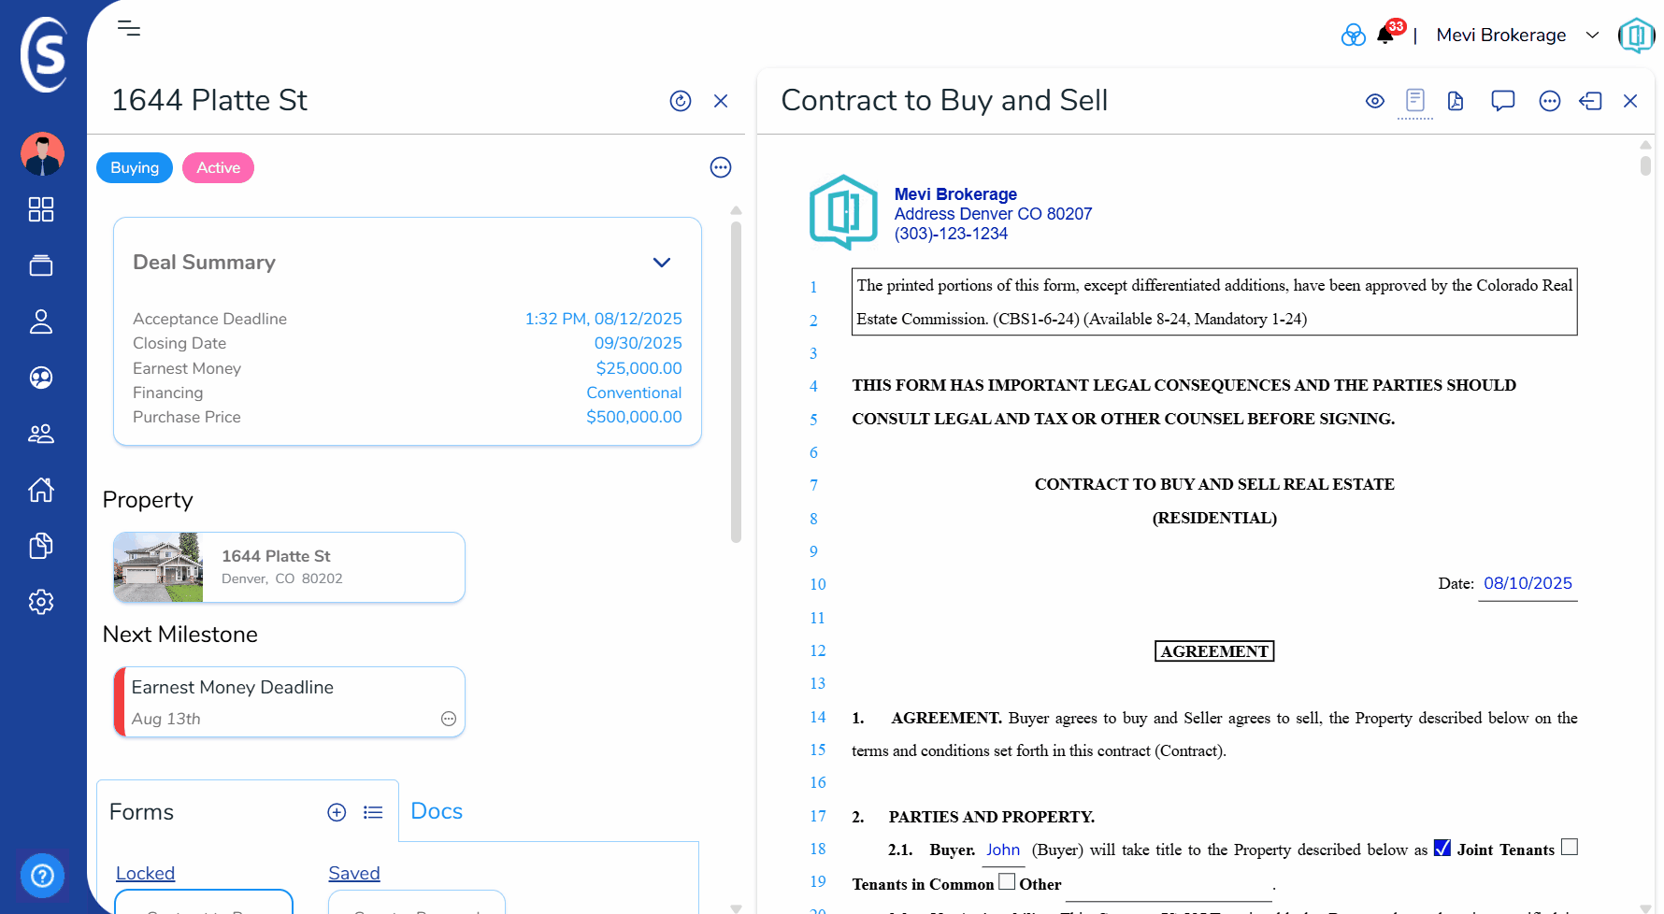Open the Earnest Money Deadline milestone options icon
The image size is (1664, 914).
449,719
